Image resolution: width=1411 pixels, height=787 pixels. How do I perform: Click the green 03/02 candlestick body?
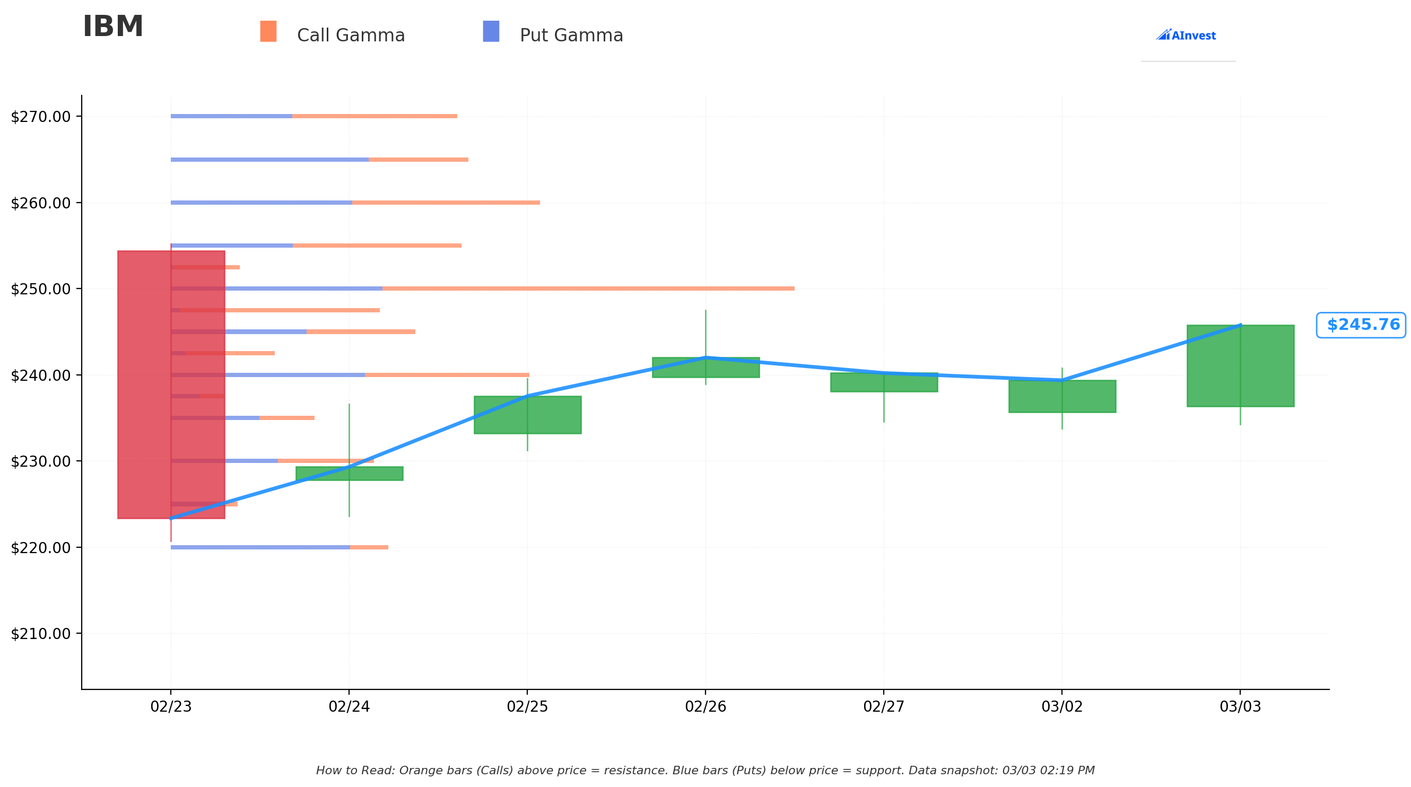[1062, 396]
